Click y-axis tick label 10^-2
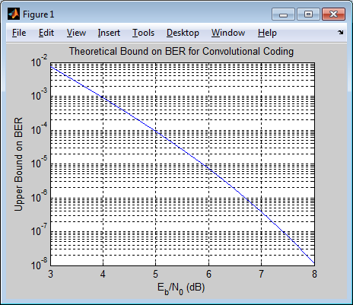The image size is (353, 305). pos(39,61)
